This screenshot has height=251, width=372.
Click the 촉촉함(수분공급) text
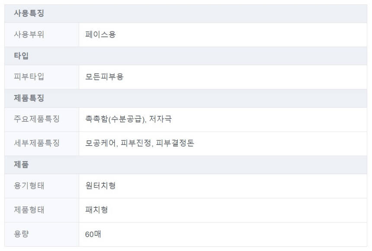tap(114, 119)
